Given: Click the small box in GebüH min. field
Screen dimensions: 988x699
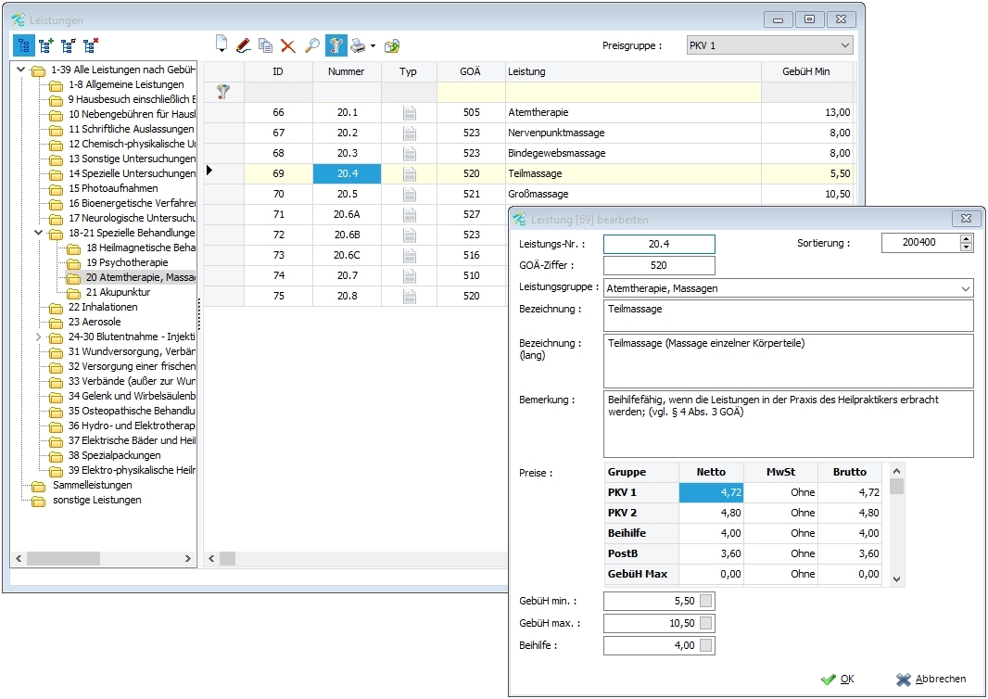Looking at the screenshot, I should pos(706,601).
